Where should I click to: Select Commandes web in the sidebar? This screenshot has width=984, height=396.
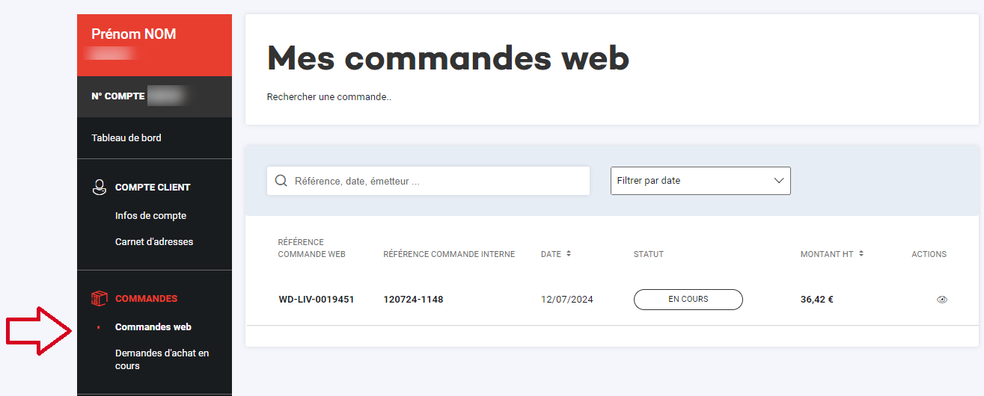(x=153, y=327)
